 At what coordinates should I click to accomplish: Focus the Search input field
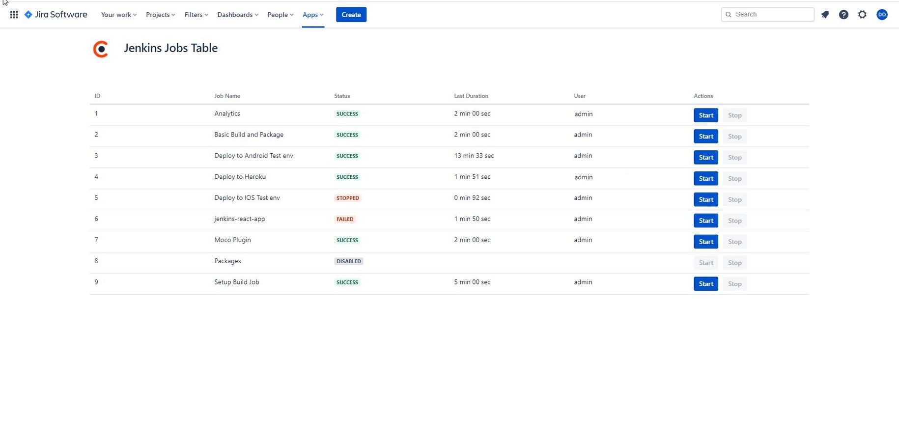tap(767, 15)
